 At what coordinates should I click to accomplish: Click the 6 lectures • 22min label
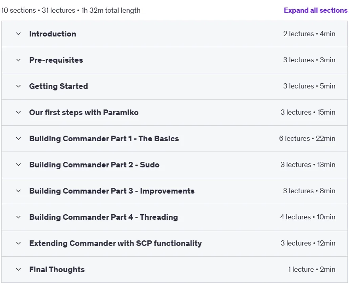click(307, 138)
